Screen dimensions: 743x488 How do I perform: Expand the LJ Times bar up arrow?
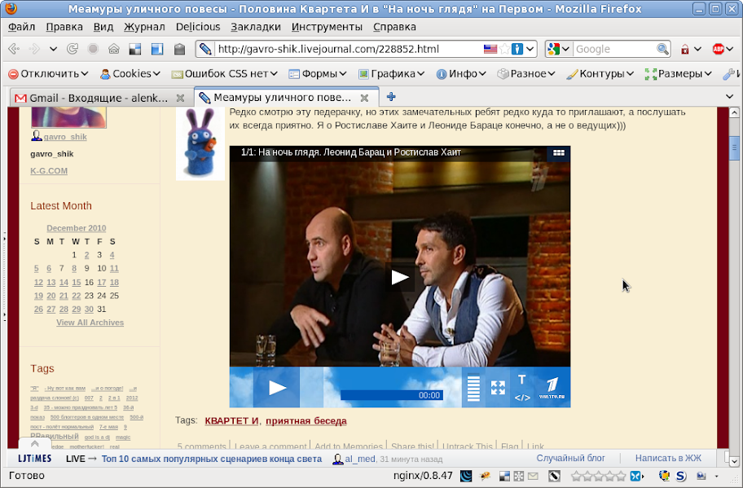34,444
